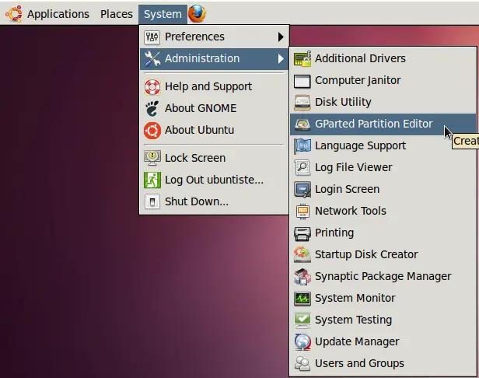Screen dimensions: 479x378
Task: Click the Log File Viewer magnifier icon
Action: (302, 168)
